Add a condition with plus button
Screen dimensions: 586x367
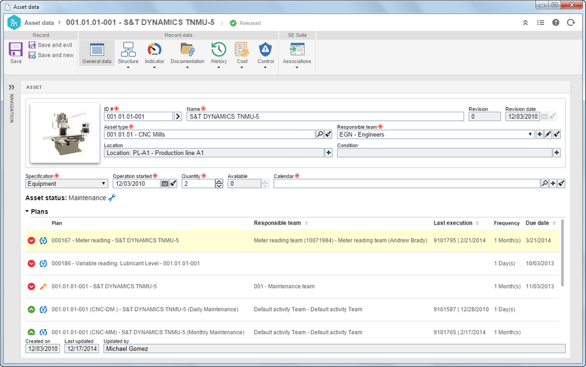556,153
